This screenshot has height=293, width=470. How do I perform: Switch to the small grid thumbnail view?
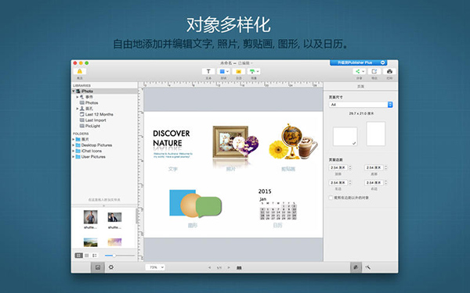[87, 255]
